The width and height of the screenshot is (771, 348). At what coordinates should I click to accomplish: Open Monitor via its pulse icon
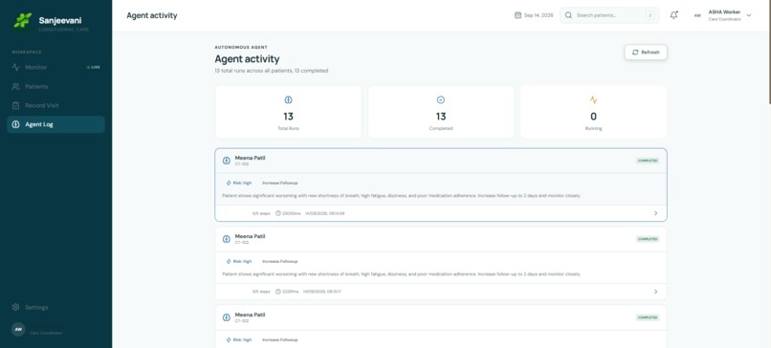coord(15,67)
